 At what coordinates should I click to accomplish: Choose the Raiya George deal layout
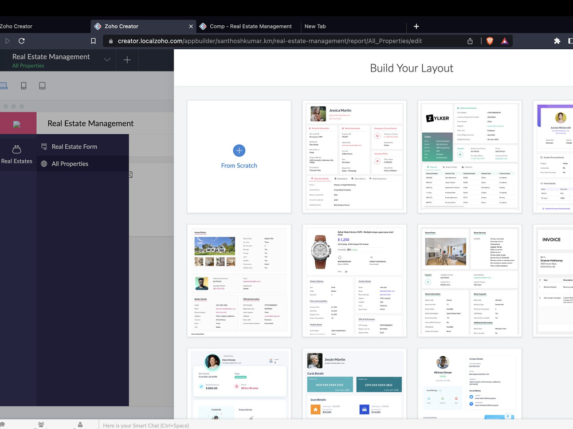tap(239, 384)
